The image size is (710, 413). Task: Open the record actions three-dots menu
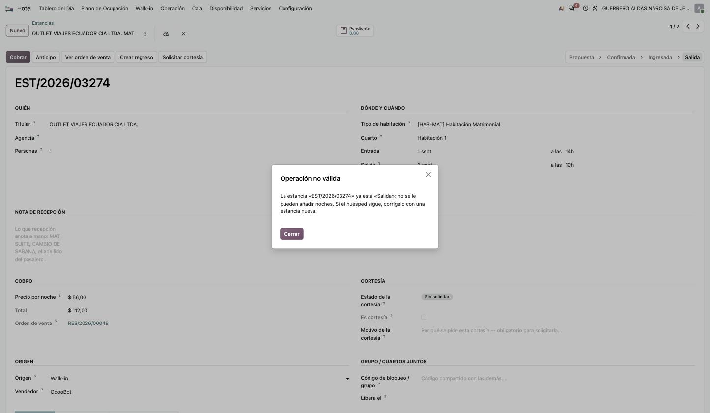(x=145, y=34)
